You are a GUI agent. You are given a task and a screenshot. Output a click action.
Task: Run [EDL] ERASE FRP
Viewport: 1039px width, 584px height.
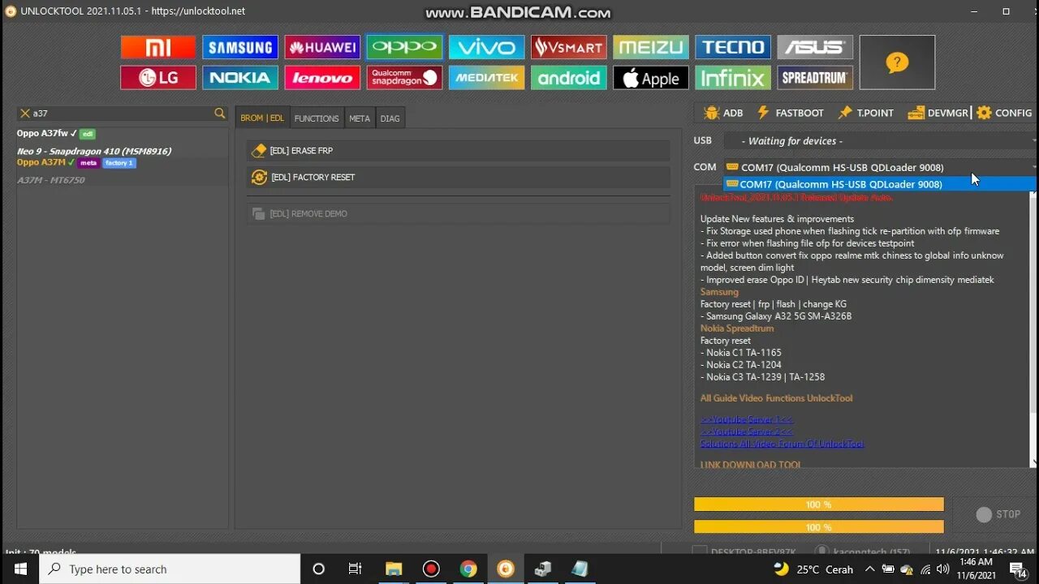click(x=459, y=151)
